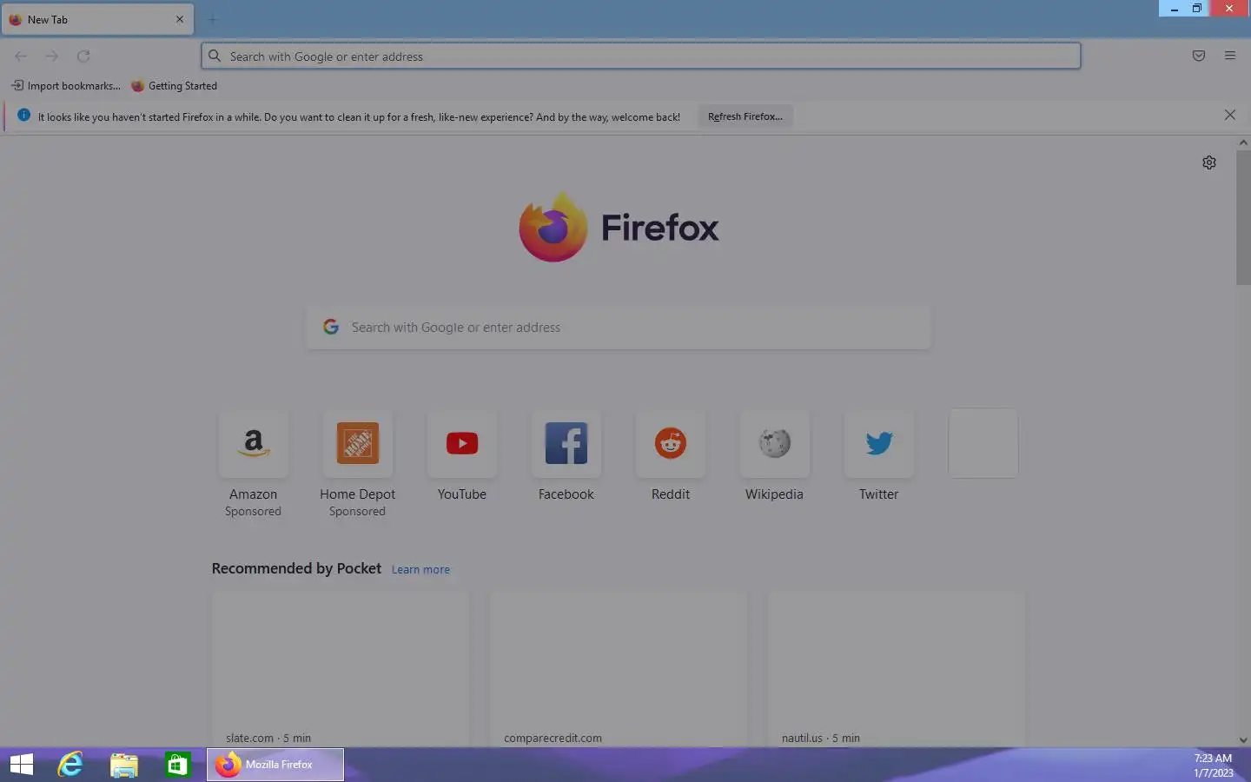Click the scrollbar down arrow
The image size is (1251, 782).
pyautogui.click(x=1243, y=740)
